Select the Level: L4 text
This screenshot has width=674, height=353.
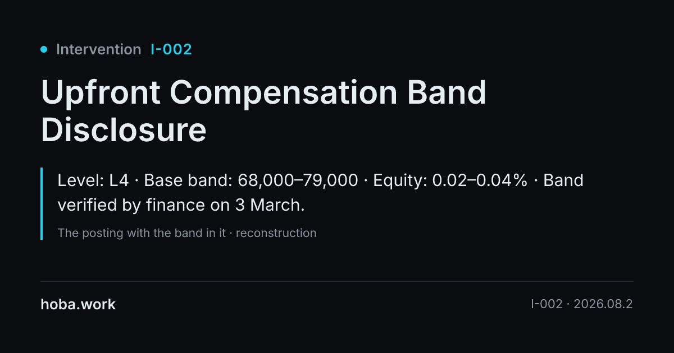[93, 180]
